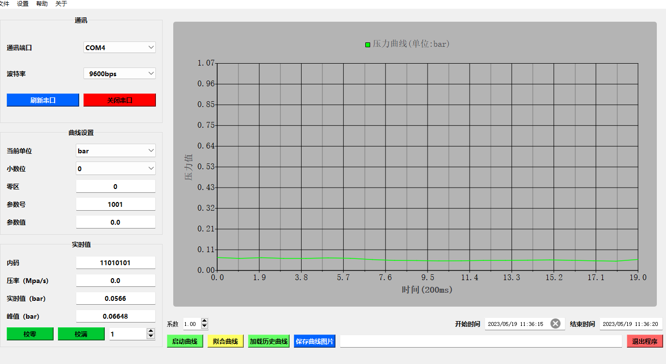Click the 参数号 field showing 1001
Screen dimensions: 666x364
[116, 204]
